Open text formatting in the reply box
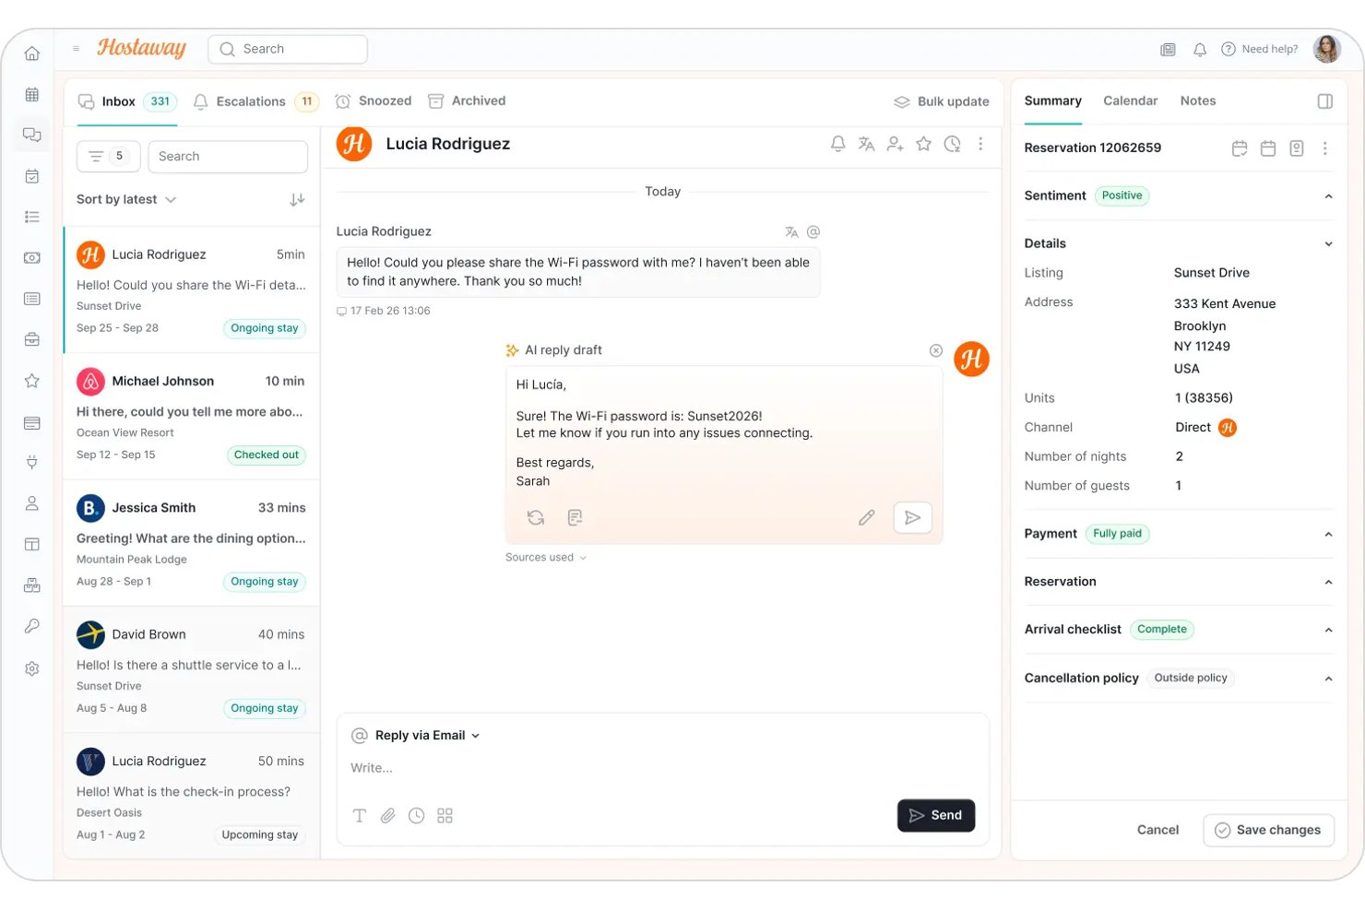This screenshot has width=1365, height=910. pyautogui.click(x=360, y=816)
